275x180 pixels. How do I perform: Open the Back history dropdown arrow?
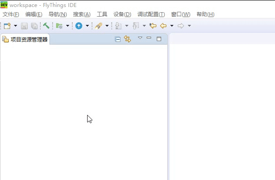172,26
